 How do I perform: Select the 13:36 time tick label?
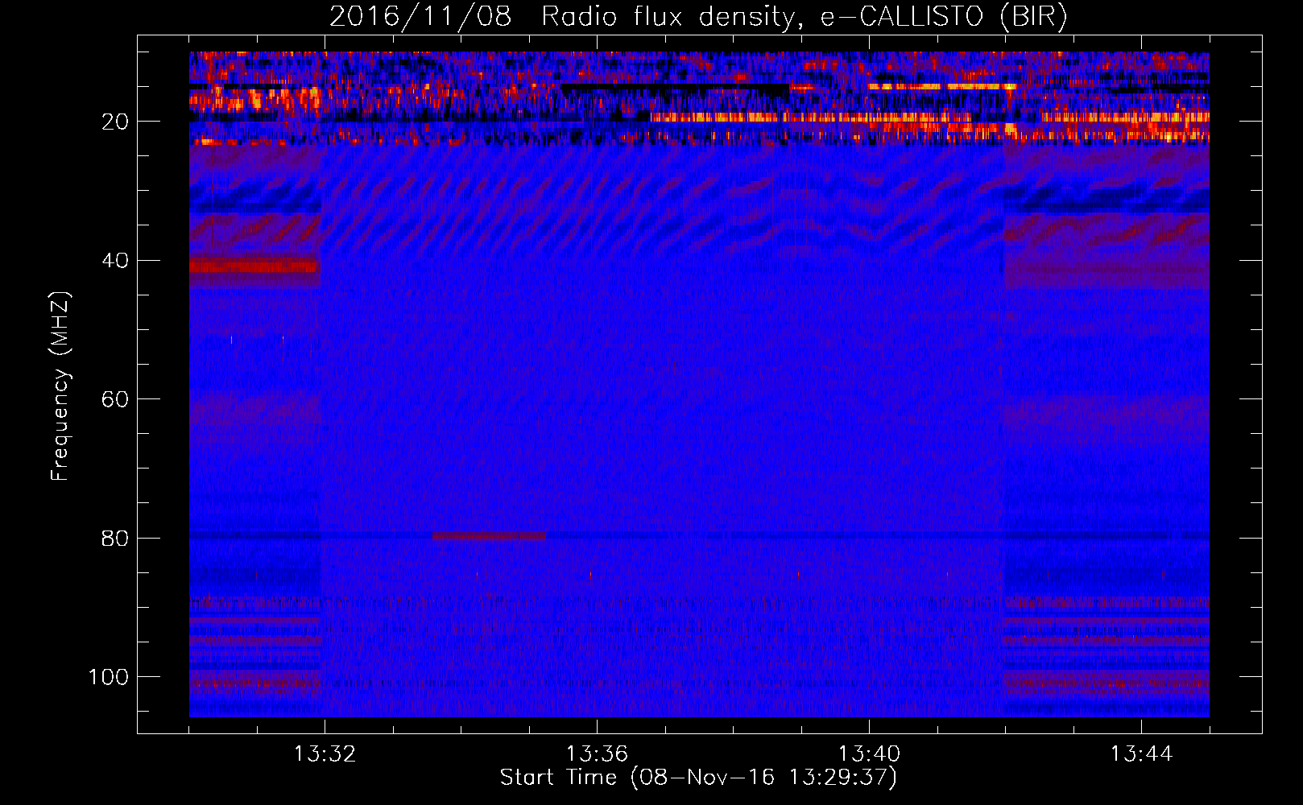click(x=597, y=754)
